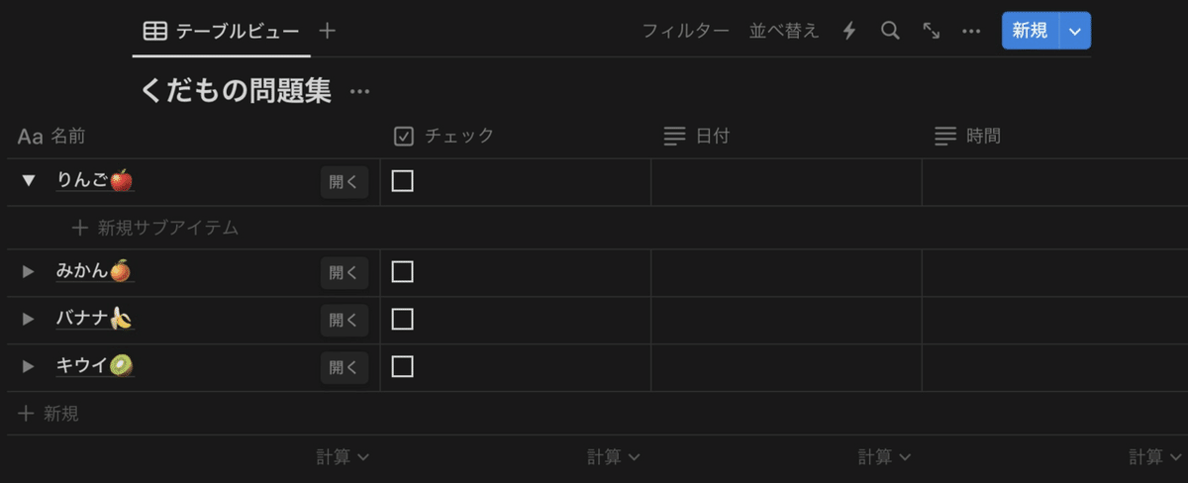The width and height of the screenshot is (1188, 483).
Task: Tick the みかん row checkbox
Action: point(402,272)
